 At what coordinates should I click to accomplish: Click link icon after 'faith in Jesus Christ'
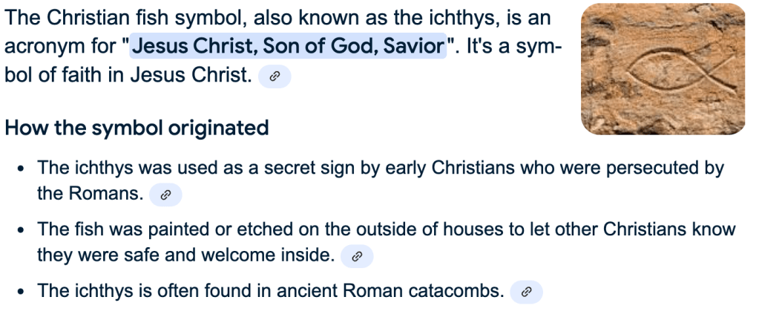pyautogui.click(x=274, y=76)
